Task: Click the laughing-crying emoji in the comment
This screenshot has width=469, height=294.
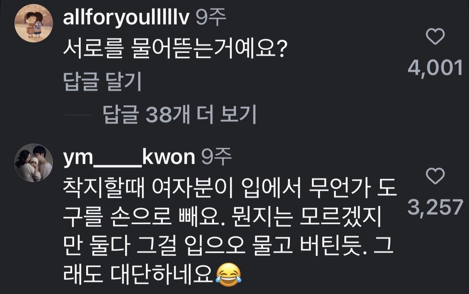Action: 228,275
